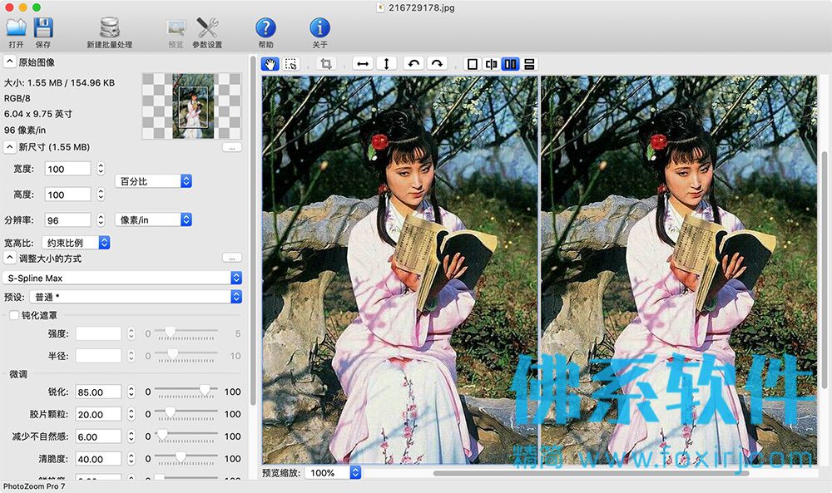Screen dimensions: 832x493
Task: Select the hand pan tool
Action: [270, 64]
